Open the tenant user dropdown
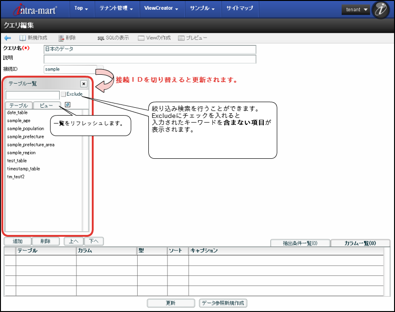Screen dimensions: 395x312 click(x=356, y=10)
